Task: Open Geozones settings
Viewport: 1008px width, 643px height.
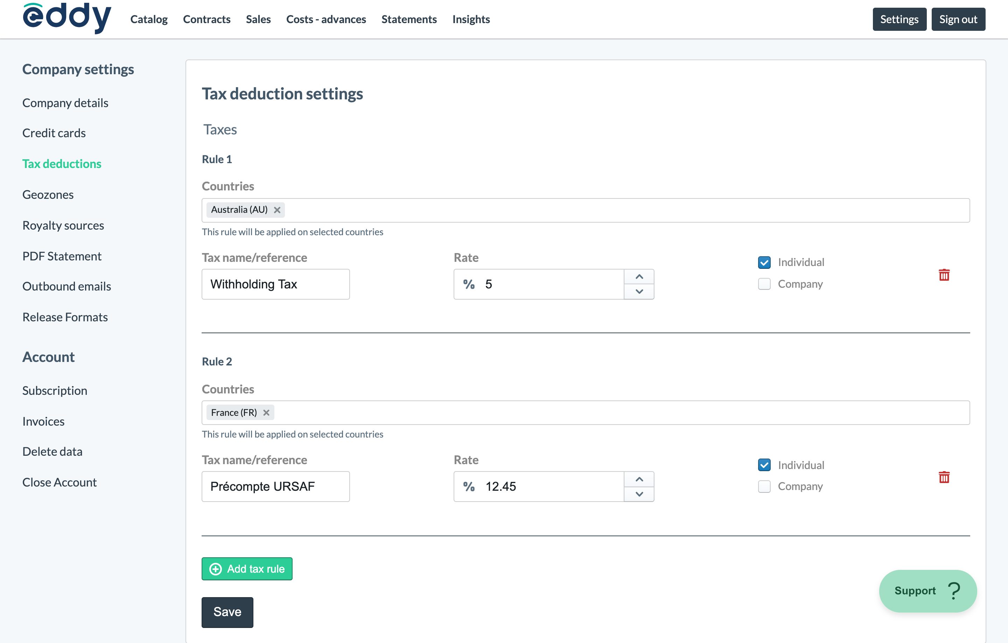Action: pyautogui.click(x=48, y=195)
